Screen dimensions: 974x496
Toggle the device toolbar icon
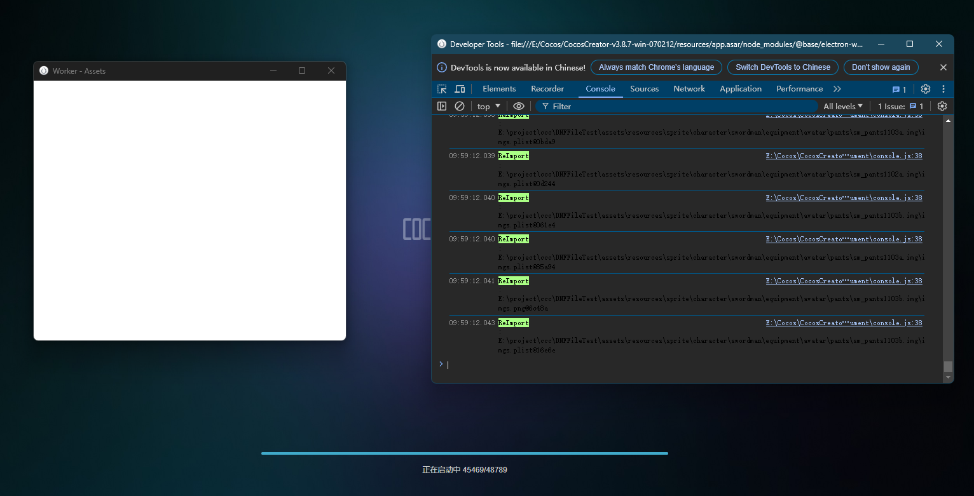point(460,89)
